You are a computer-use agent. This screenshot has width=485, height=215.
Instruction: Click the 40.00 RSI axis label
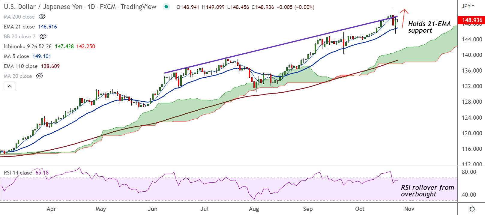469,195
